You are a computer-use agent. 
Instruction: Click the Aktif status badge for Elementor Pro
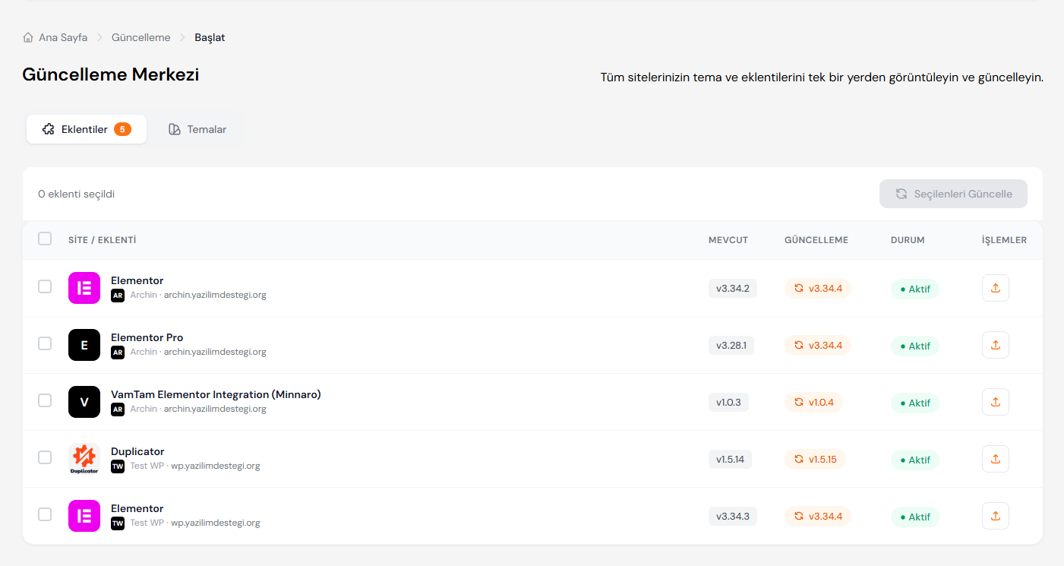click(x=914, y=346)
